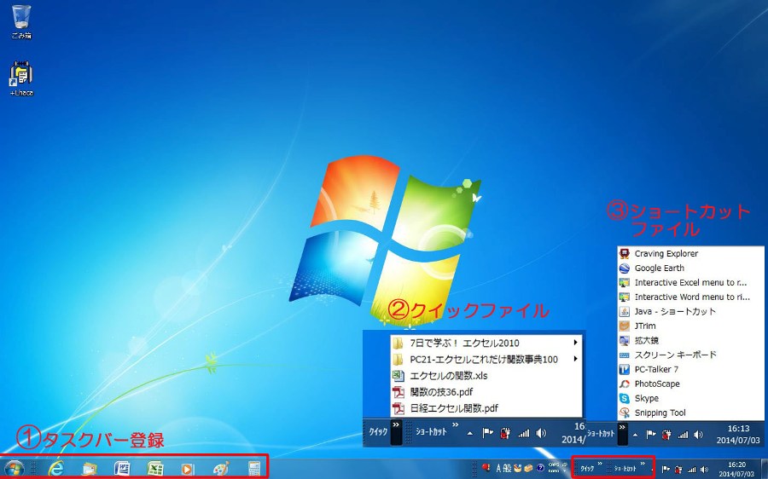The width and height of the screenshot is (768, 479).
Task: Open Interactive Word menu to ribbon shortcut
Action: point(690,297)
